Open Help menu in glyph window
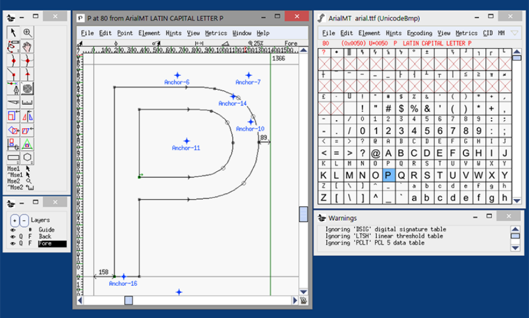Viewport: 529px width, 318px height. pyautogui.click(x=263, y=33)
